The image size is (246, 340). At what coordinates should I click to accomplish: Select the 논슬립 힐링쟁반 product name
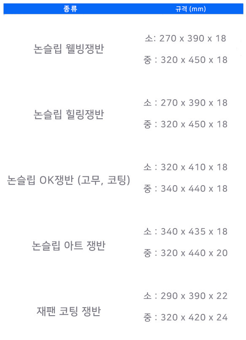(69, 114)
